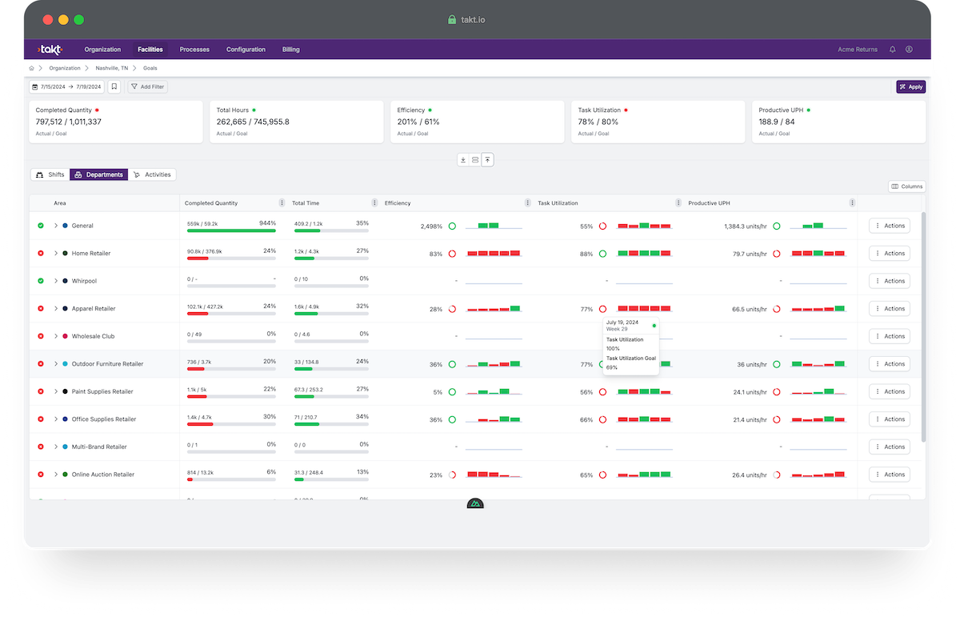This screenshot has height=617, width=960.
Task: Click the red status icon in the Office Supplies row
Action: point(41,419)
